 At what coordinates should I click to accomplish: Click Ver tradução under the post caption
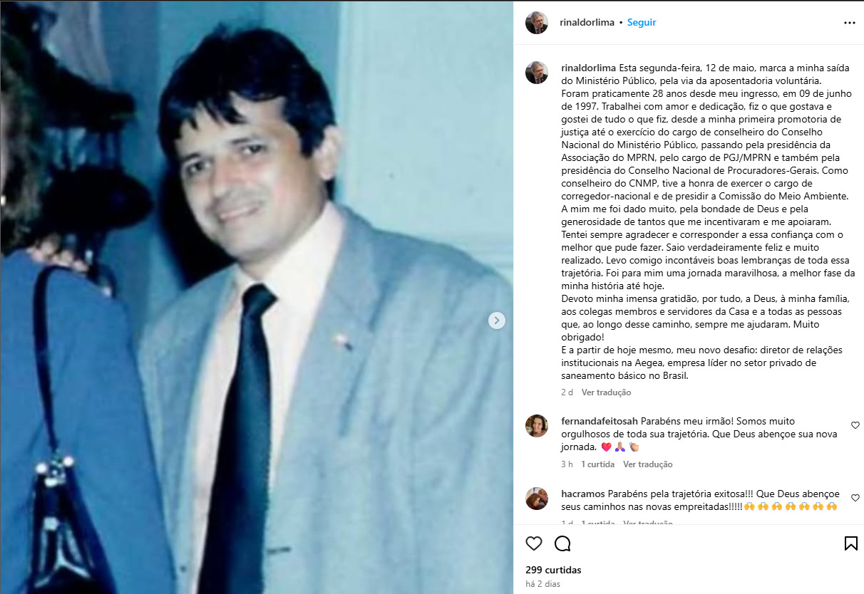(606, 392)
